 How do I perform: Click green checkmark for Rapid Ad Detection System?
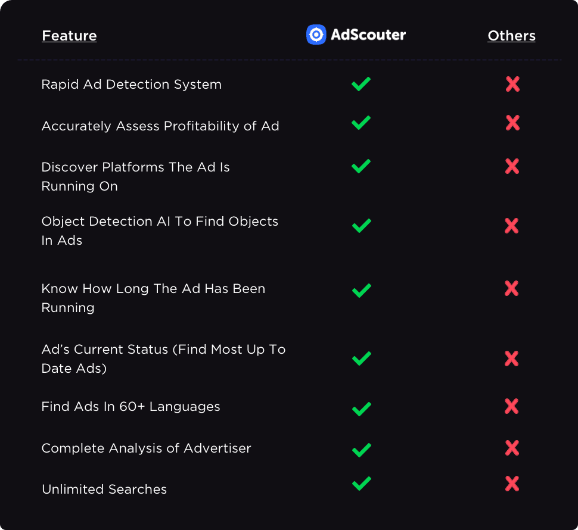coord(361,84)
